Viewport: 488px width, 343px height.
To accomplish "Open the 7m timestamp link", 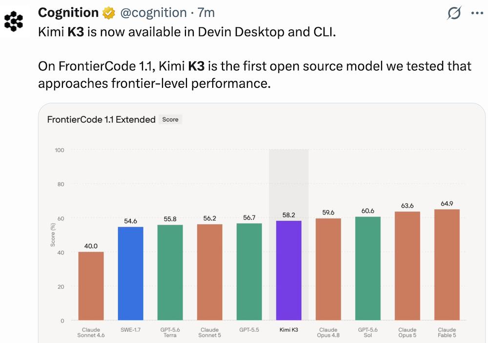I will click(x=206, y=13).
